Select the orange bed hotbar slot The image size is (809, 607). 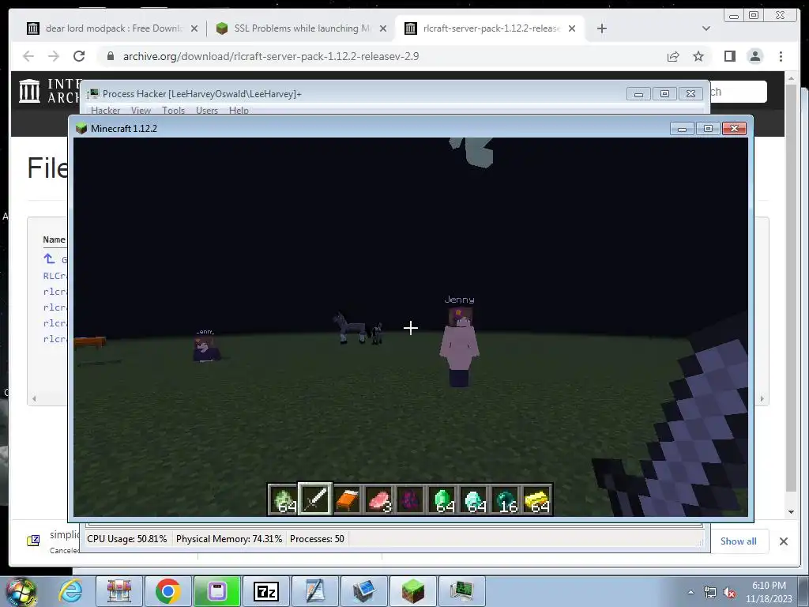[x=347, y=500]
